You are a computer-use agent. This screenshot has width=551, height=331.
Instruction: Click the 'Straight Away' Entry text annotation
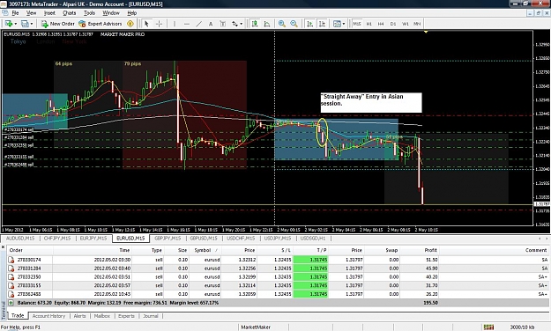371,102
